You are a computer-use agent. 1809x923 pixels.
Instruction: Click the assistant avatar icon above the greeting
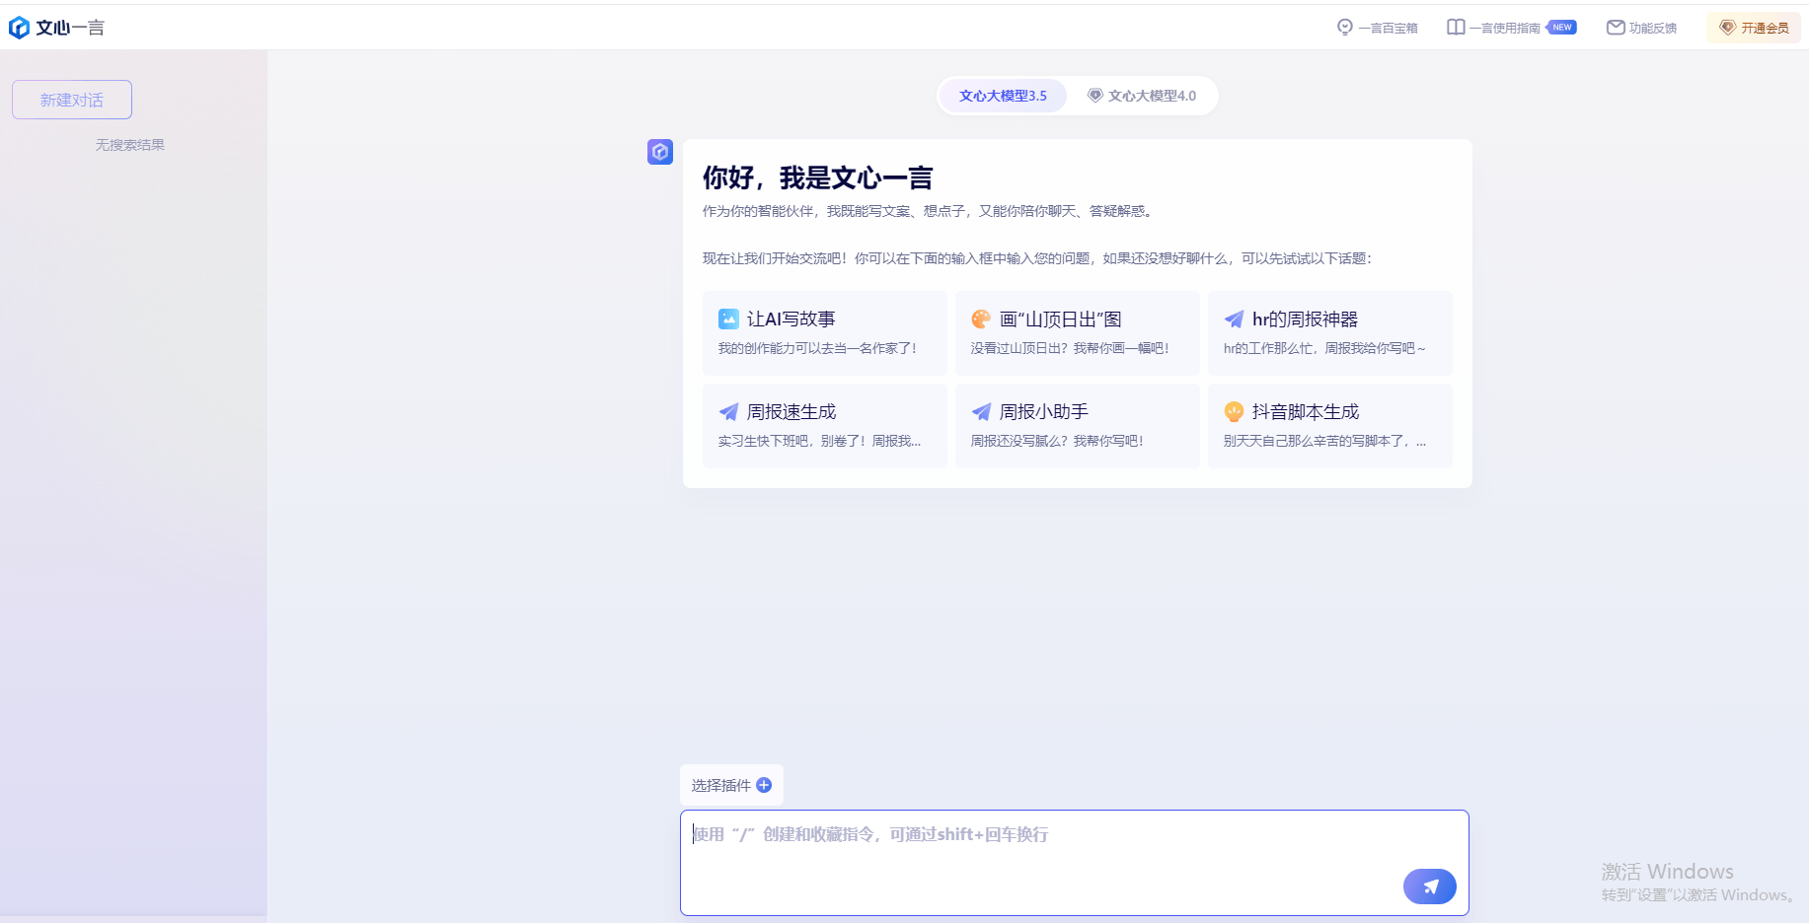point(659,152)
